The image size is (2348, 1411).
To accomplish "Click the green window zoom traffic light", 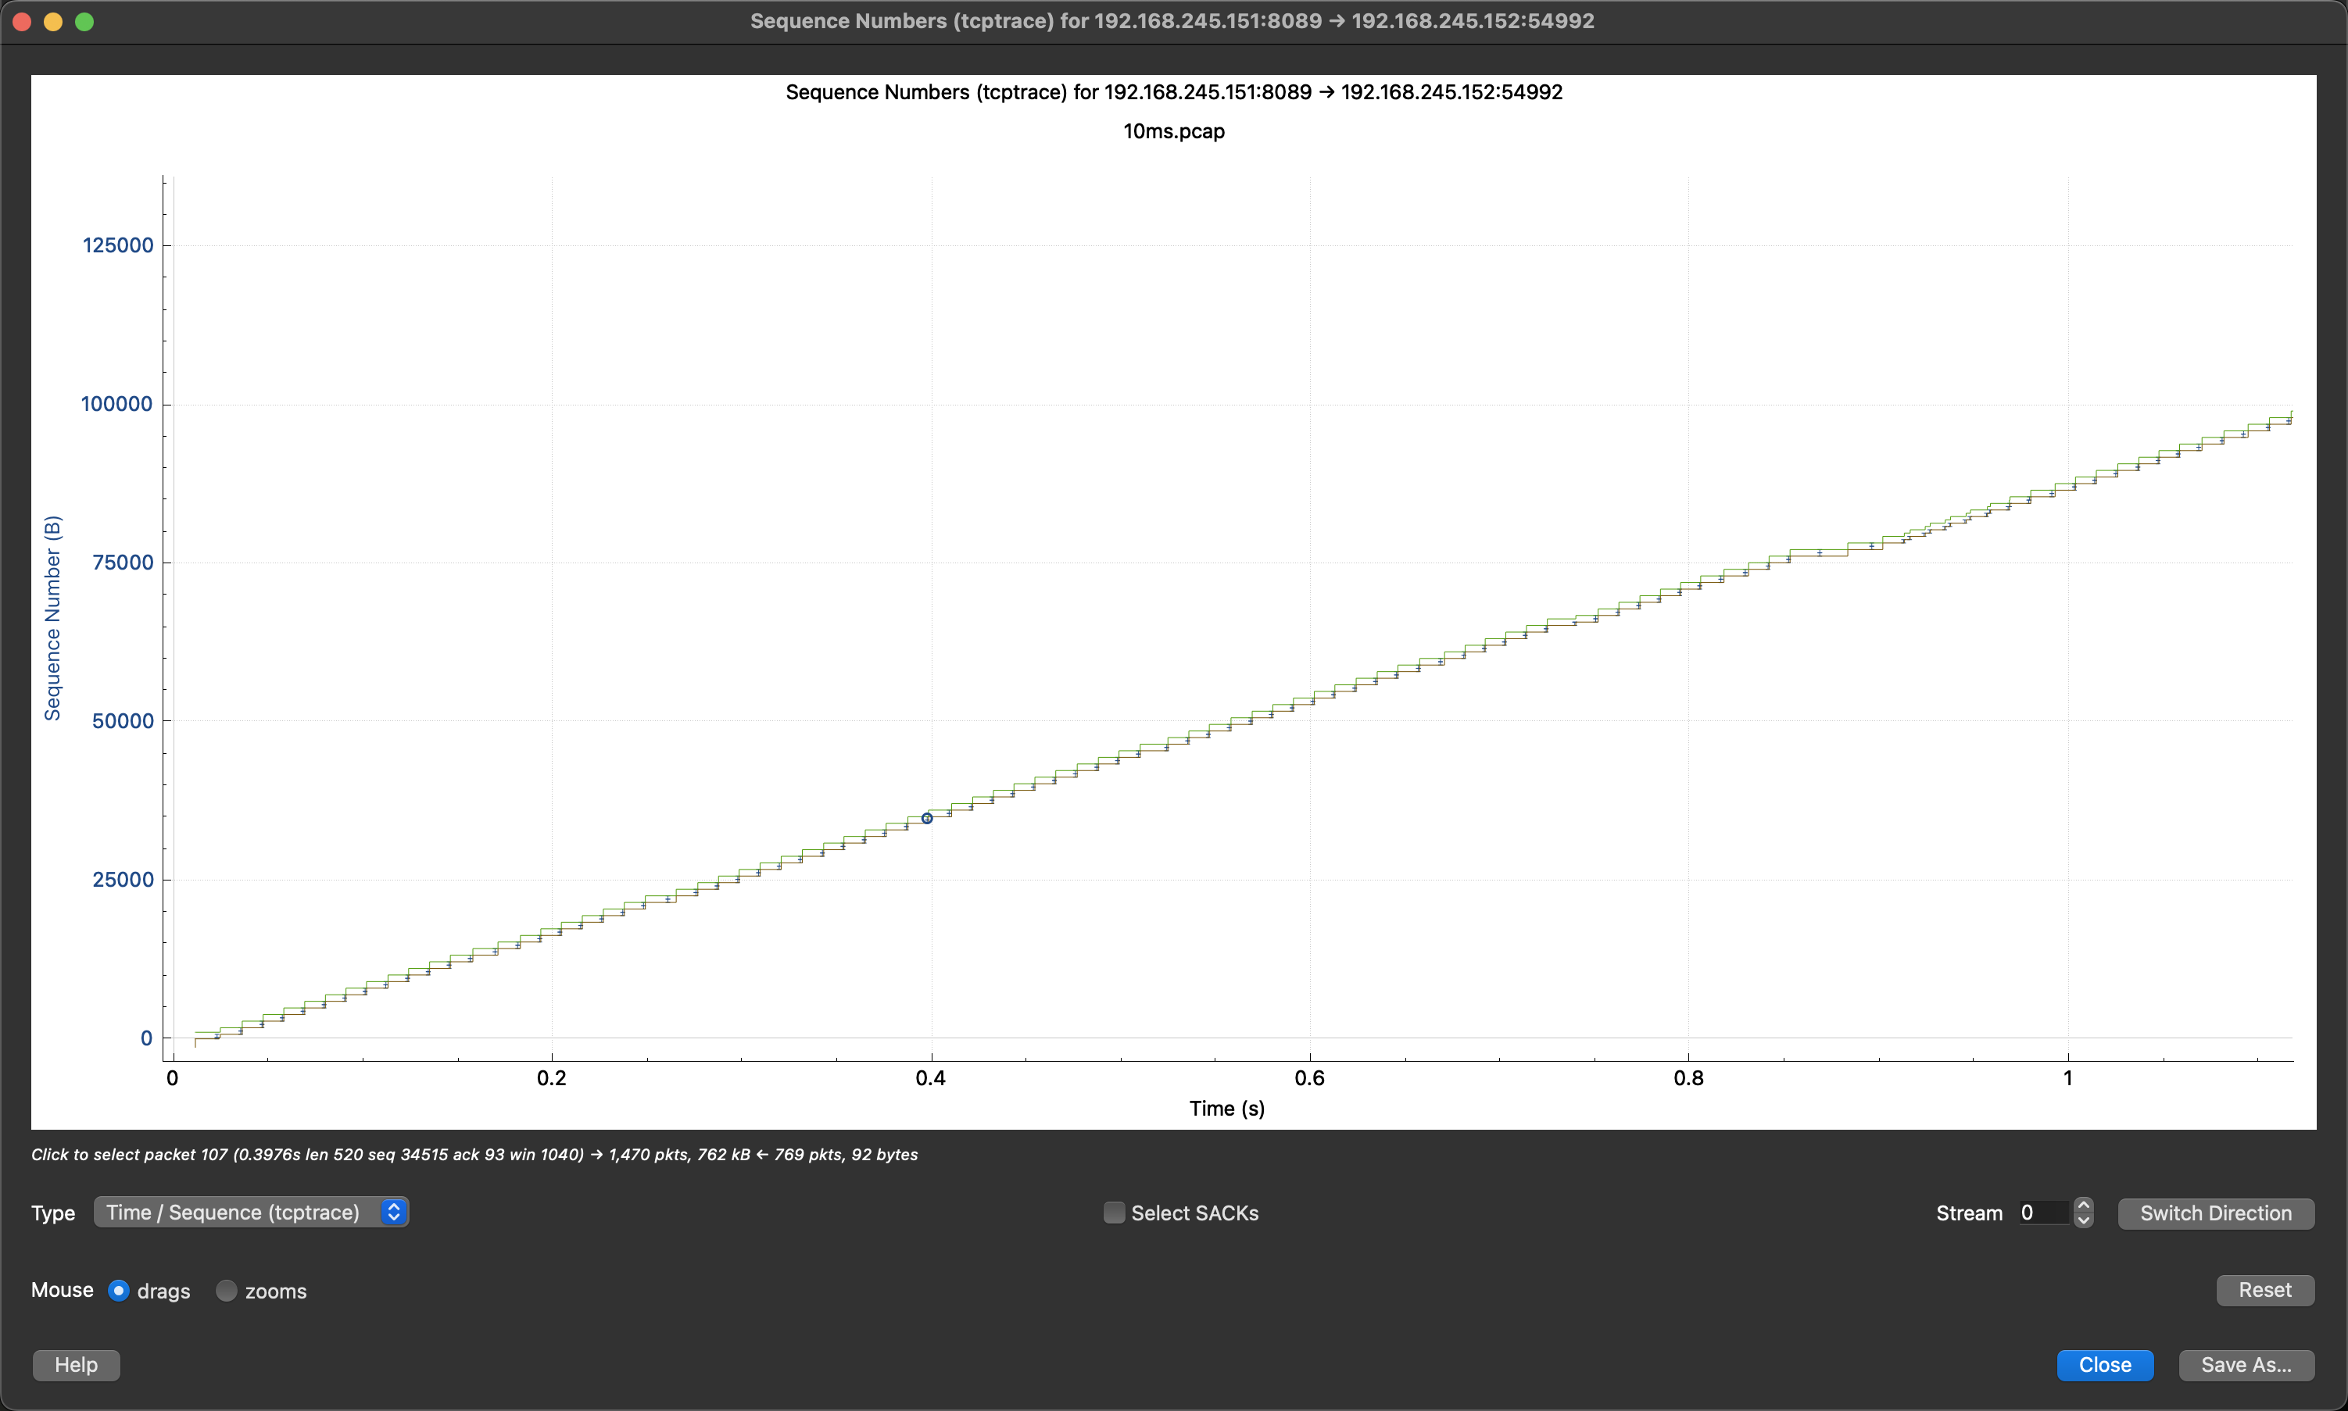I will (84, 21).
